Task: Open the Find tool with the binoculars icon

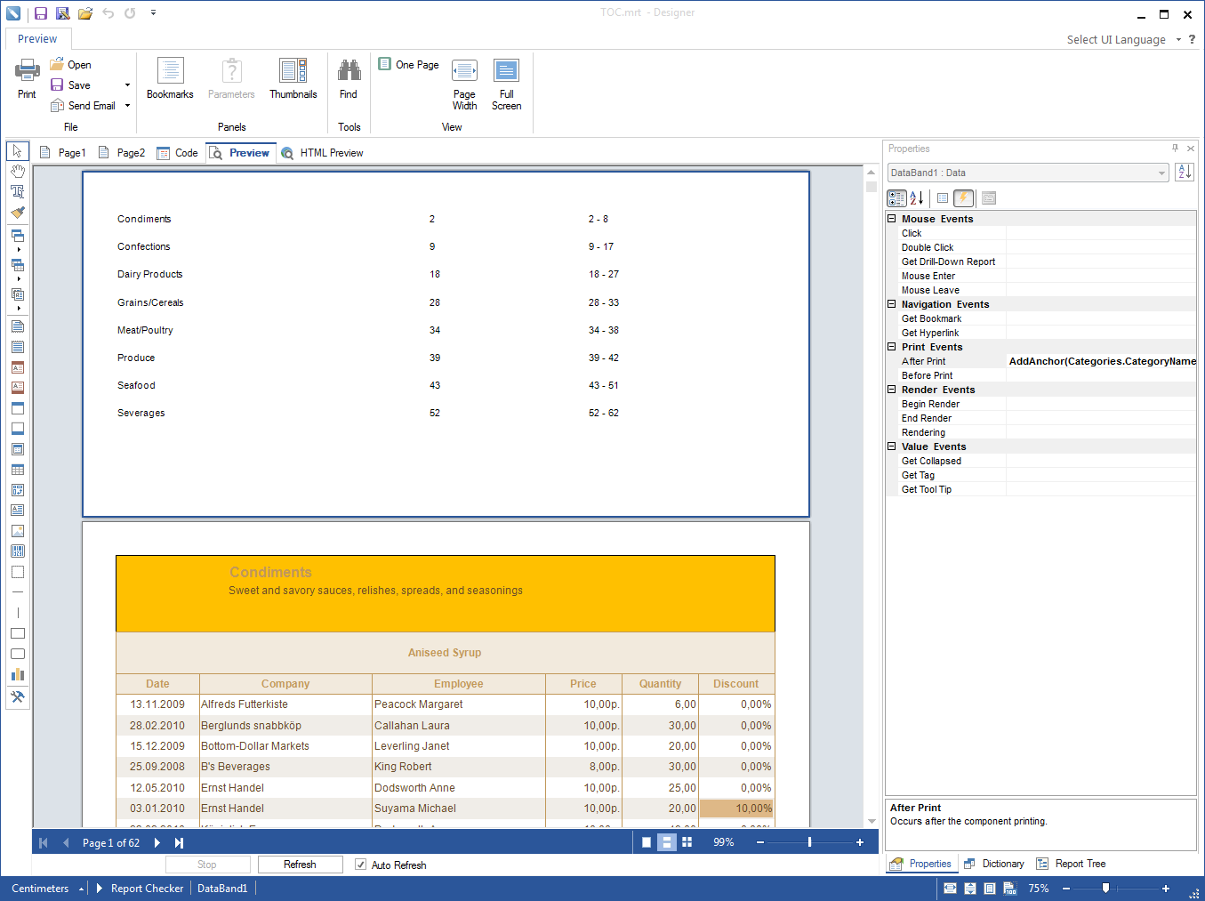Action: point(349,78)
